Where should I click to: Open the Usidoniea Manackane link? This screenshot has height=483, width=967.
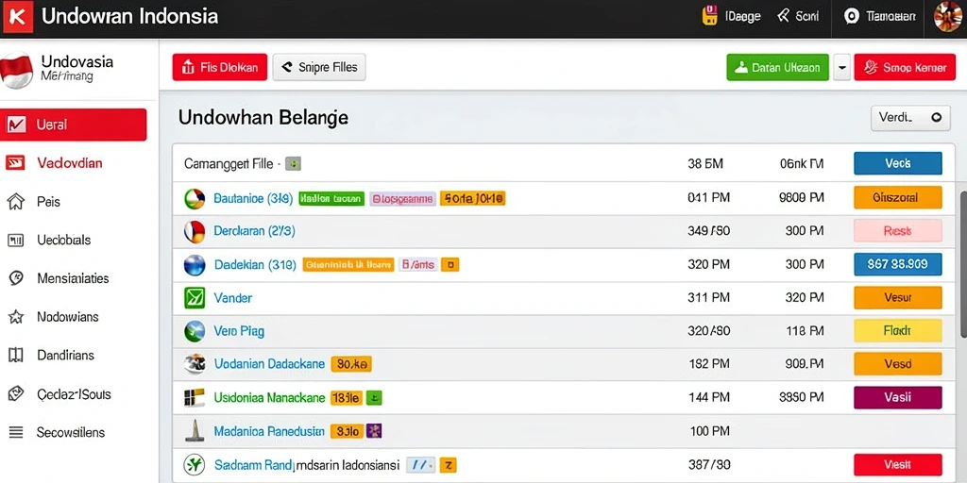pos(269,398)
